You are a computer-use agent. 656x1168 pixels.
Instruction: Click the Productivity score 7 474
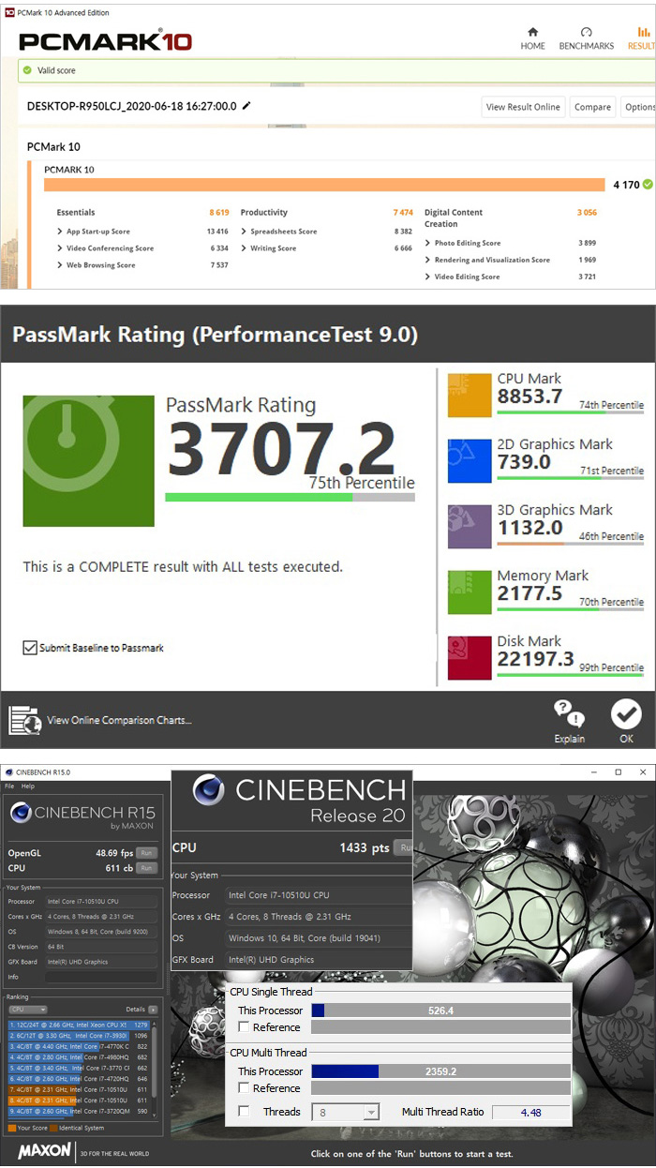click(403, 213)
